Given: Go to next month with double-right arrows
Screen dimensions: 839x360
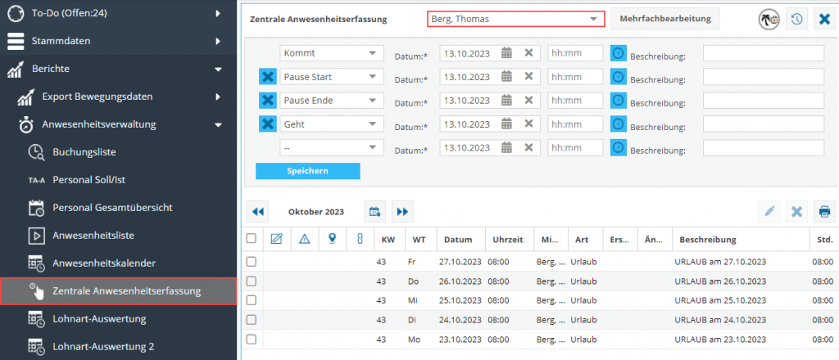Looking at the screenshot, I should pos(402,211).
